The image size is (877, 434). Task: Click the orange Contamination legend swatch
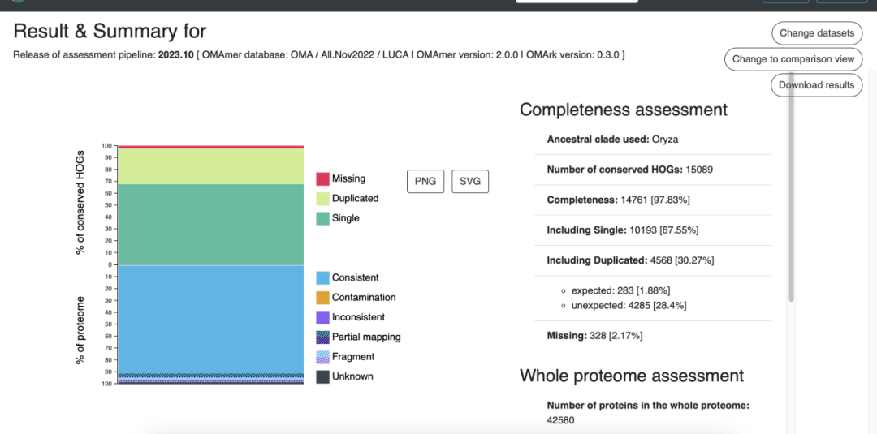pyautogui.click(x=322, y=298)
